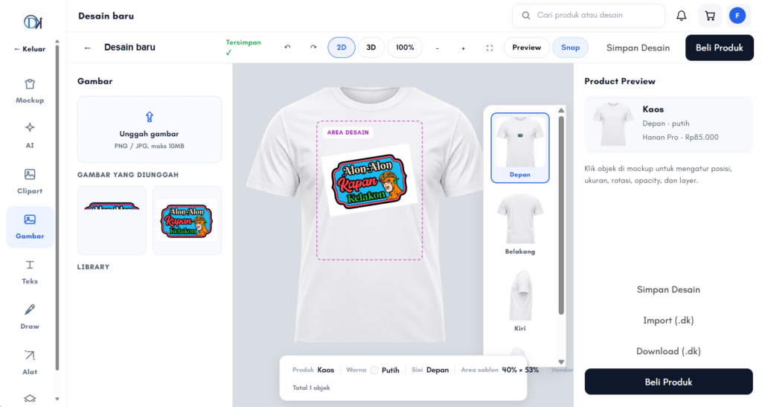The image size is (762, 407).
Task: Switch to 2D view mode
Action: (x=341, y=48)
